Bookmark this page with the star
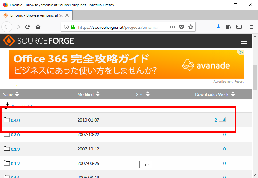The image size is (258, 178). (191, 27)
